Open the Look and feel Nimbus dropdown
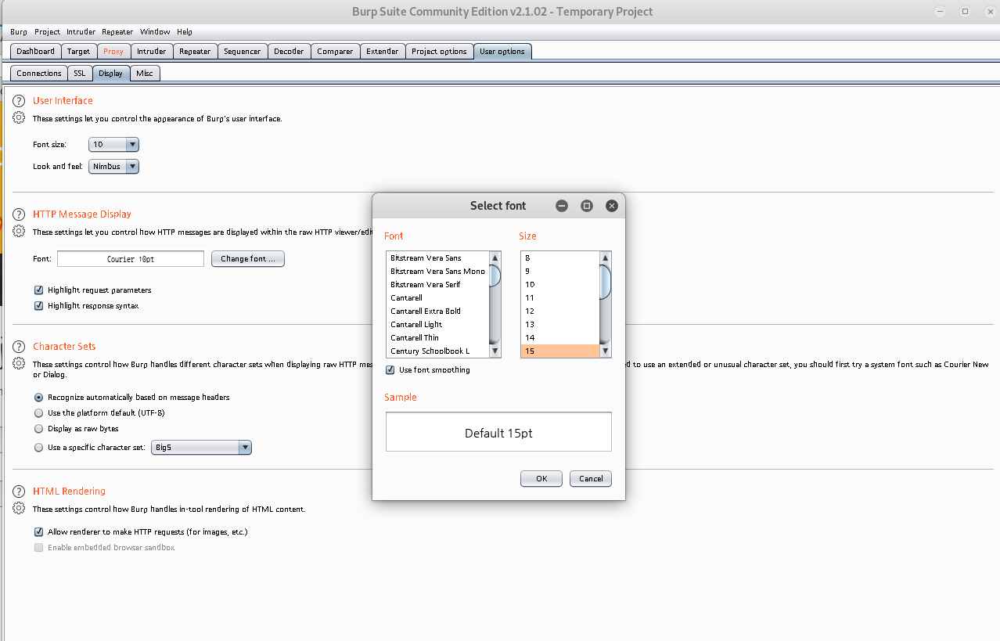Image resolution: width=1000 pixels, height=641 pixels. pyautogui.click(x=113, y=167)
